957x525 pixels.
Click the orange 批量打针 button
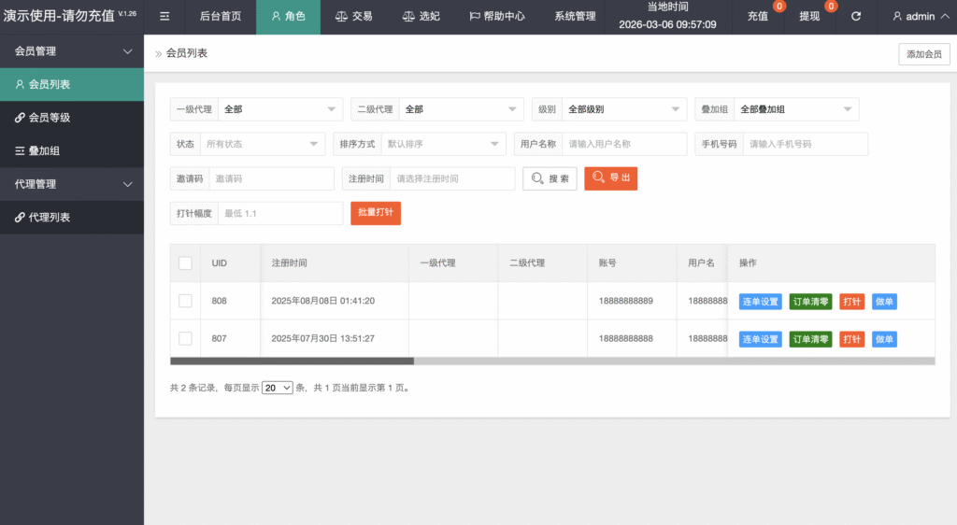[x=376, y=213]
